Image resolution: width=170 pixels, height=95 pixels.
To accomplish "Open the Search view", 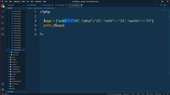I will (3, 11).
